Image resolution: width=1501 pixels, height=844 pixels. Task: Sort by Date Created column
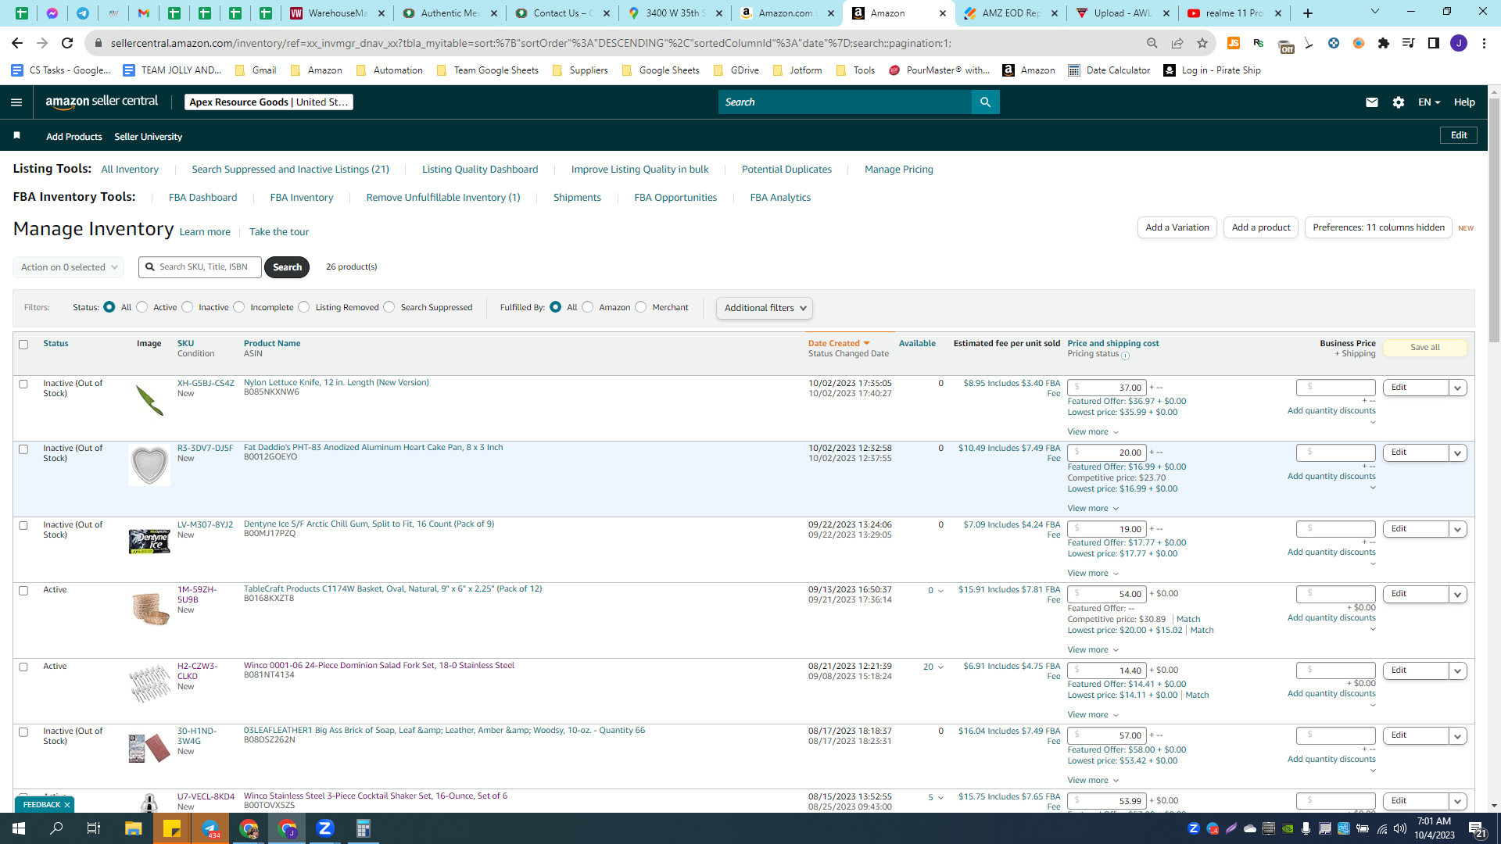(839, 343)
